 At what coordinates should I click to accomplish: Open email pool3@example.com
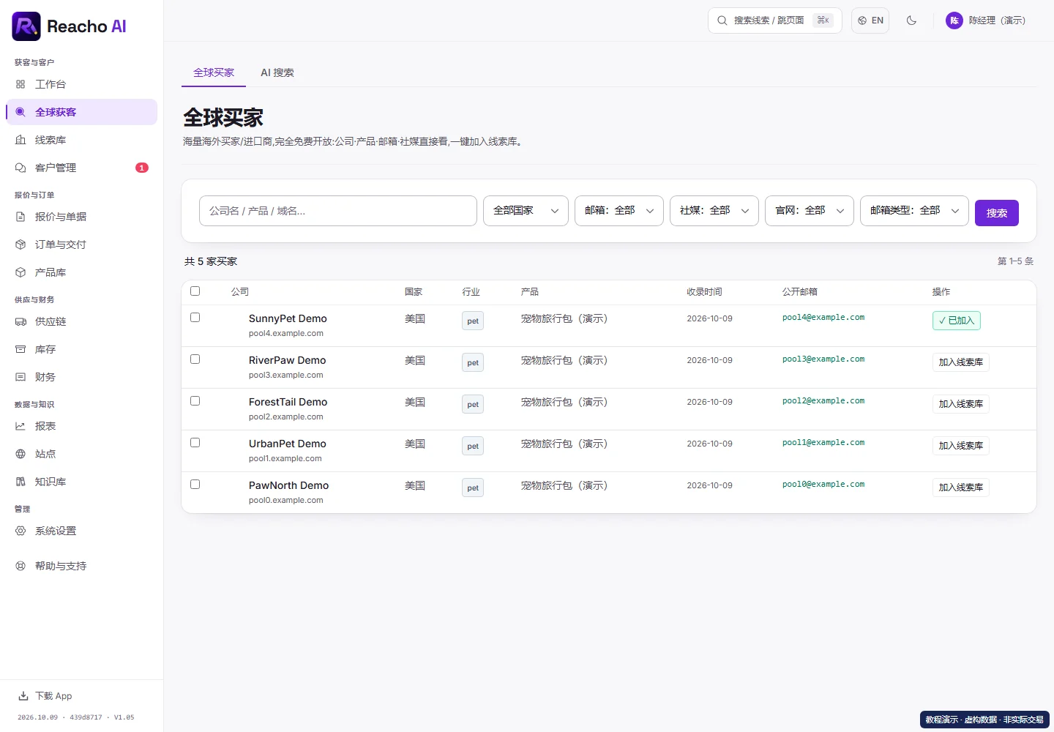click(823, 359)
